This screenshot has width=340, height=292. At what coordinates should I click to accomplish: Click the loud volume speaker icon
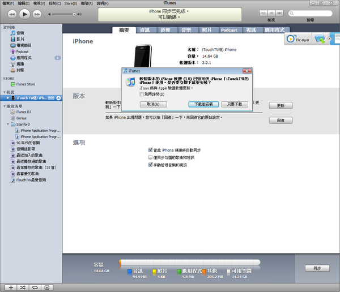(79, 14)
